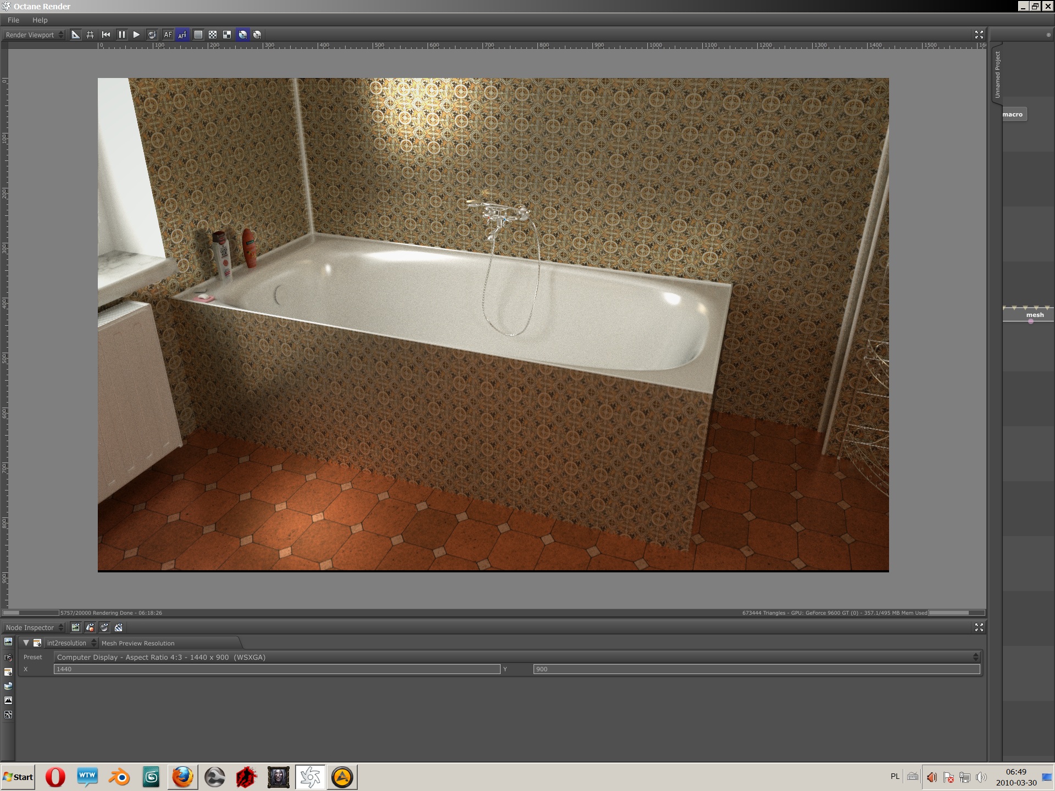Launch Opera from the taskbar
Image resolution: width=1055 pixels, height=791 pixels.
coord(55,777)
